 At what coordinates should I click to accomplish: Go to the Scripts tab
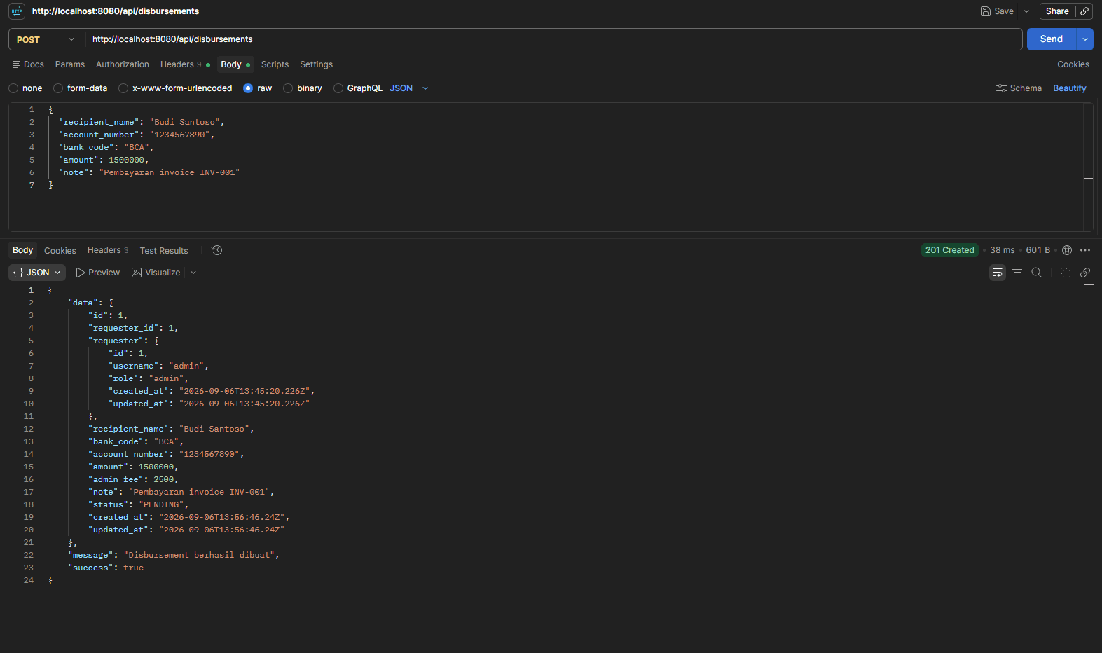pos(275,64)
